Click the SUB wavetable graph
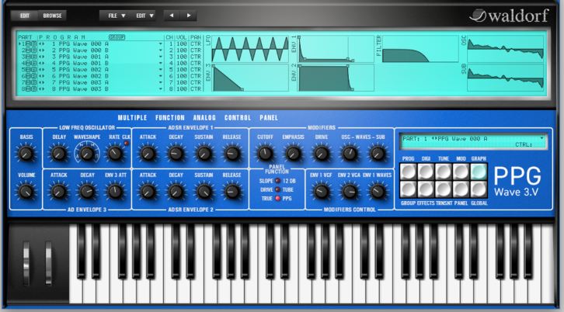 click(506, 78)
